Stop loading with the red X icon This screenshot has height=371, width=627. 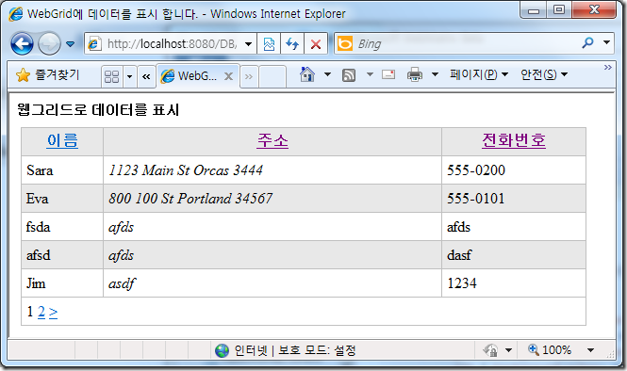[316, 43]
